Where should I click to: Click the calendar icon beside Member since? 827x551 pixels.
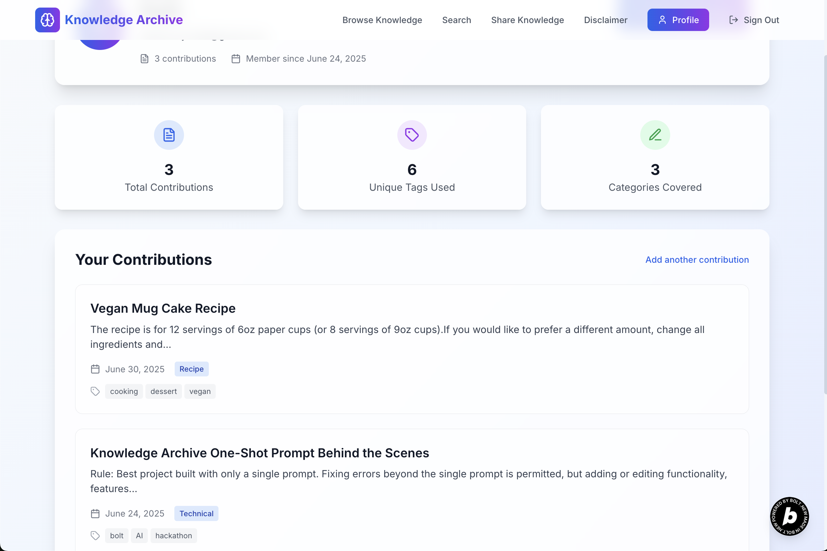point(236,59)
